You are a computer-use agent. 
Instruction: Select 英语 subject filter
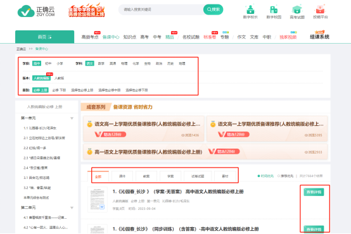click(113, 63)
